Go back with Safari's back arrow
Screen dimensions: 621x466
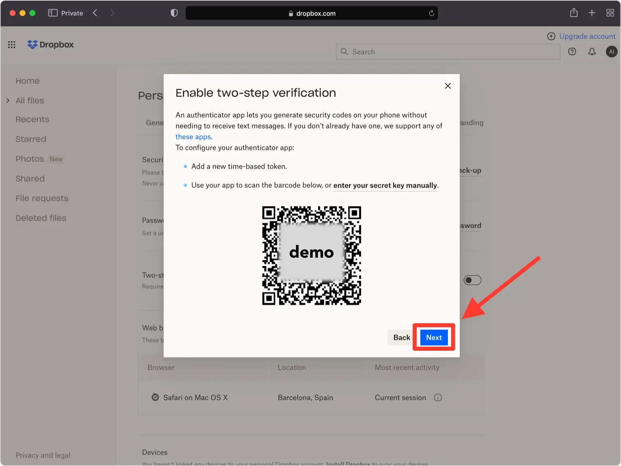(95, 13)
